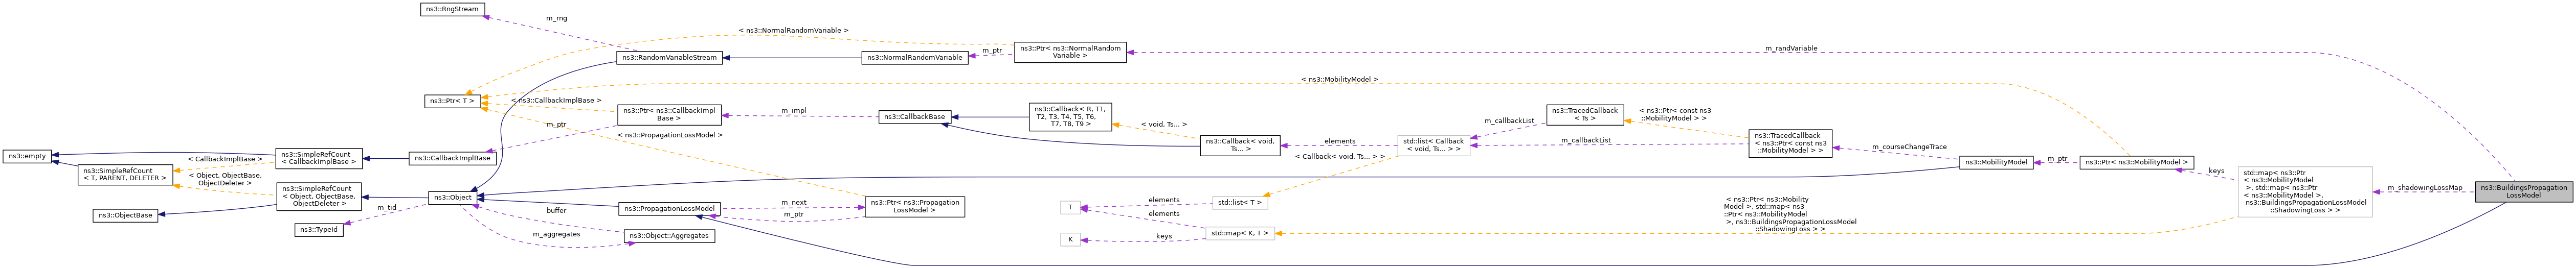The width and height of the screenshot is (2576, 268).
Task: Open the ns3::RandomVariableStream node
Action: pos(669,57)
